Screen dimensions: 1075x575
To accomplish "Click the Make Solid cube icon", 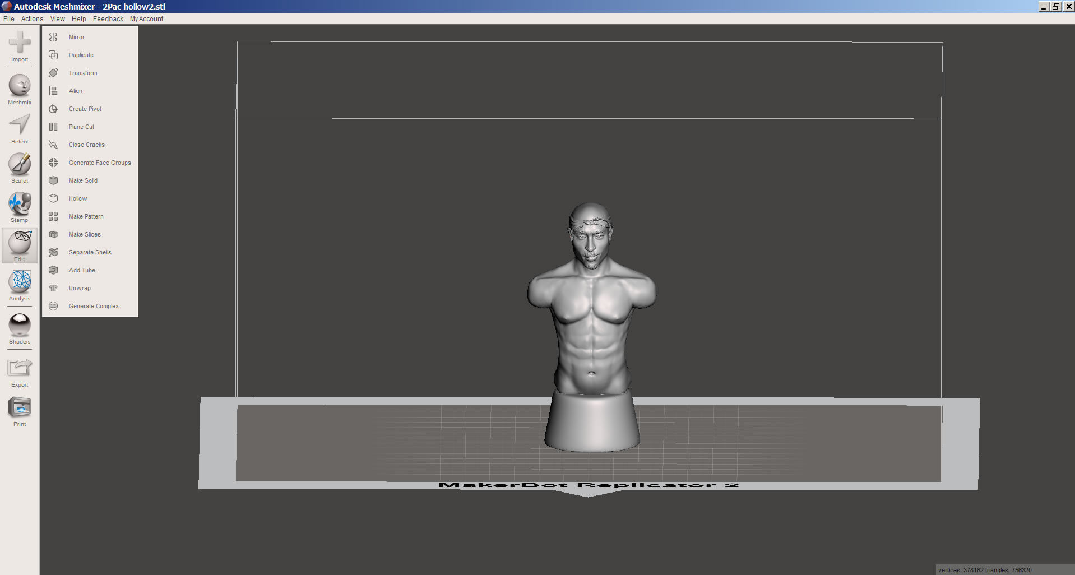I will (53, 180).
